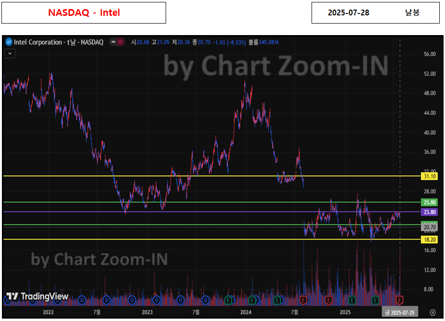Screen dimensions: 445x321
Task: Toggle the red wave indicator in symbol pill
Action: [x=120, y=42]
